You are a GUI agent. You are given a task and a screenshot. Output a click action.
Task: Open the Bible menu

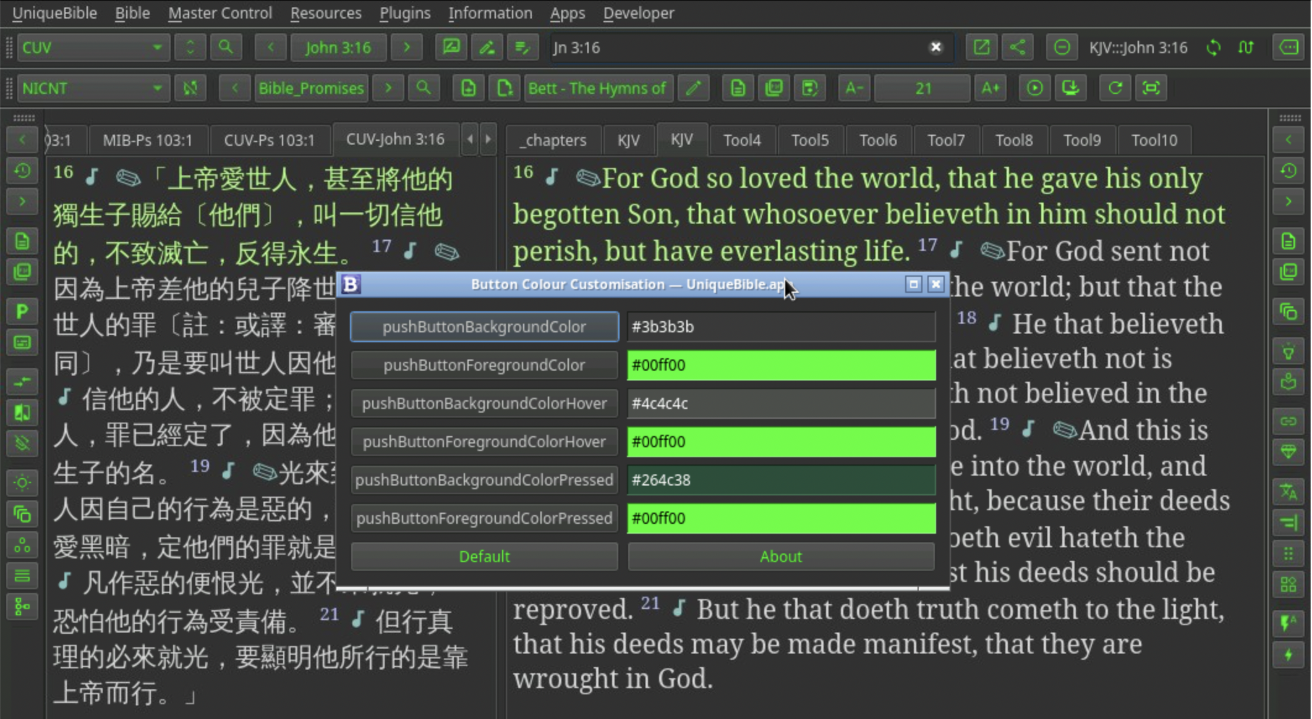point(132,13)
